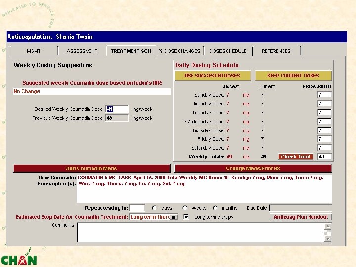356x267 pixels.
Task: Click KEEP CURRENT DOSES button
Action: pyautogui.click(x=293, y=75)
